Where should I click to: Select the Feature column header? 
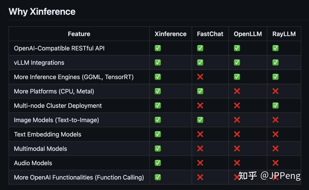click(79, 34)
